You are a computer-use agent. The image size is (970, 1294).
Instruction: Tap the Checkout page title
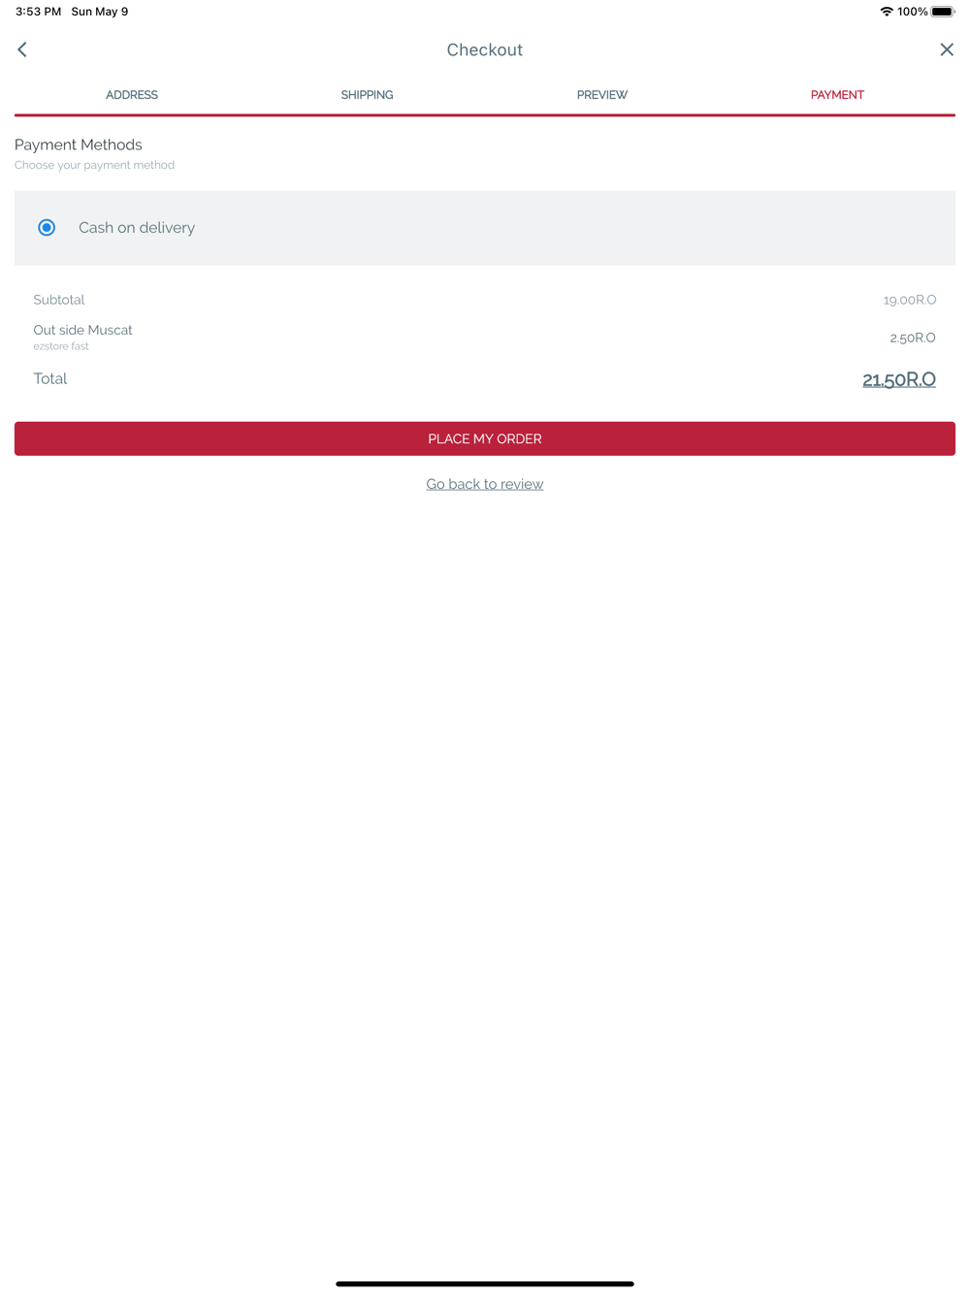click(x=485, y=49)
